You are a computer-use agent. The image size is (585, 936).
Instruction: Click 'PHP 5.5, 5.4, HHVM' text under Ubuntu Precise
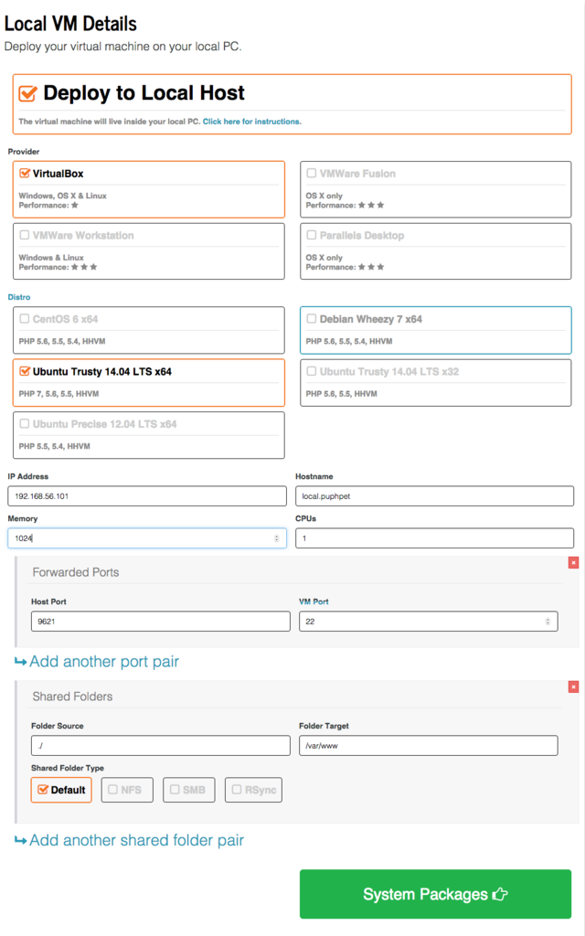pos(54,446)
